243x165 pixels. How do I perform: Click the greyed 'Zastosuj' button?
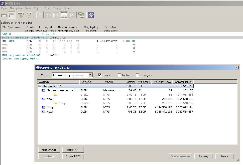tap(49, 156)
